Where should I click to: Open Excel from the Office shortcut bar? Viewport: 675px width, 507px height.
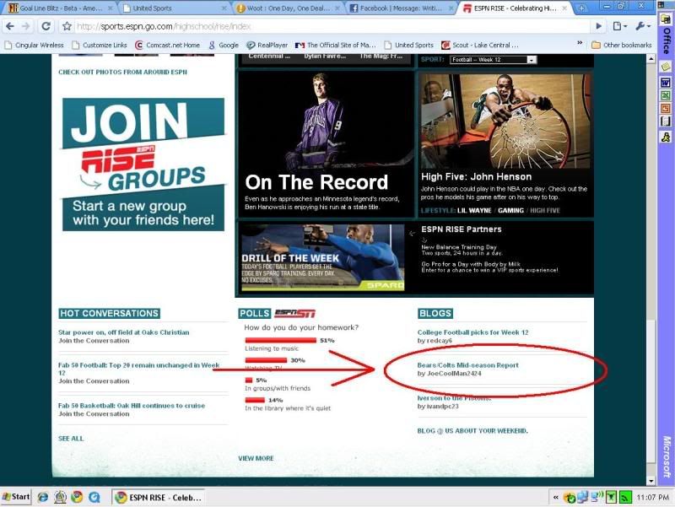click(x=666, y=94)
